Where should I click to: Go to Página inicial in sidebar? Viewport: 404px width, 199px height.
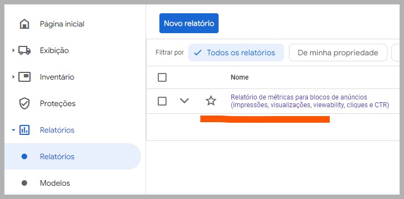click(62, 24)
